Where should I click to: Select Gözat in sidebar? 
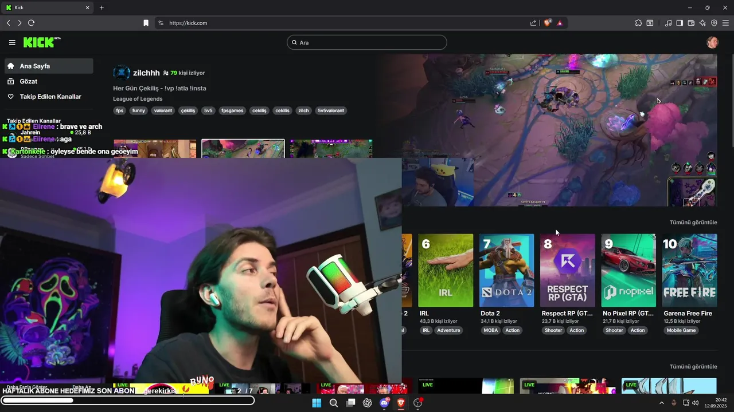coord(49,81)
